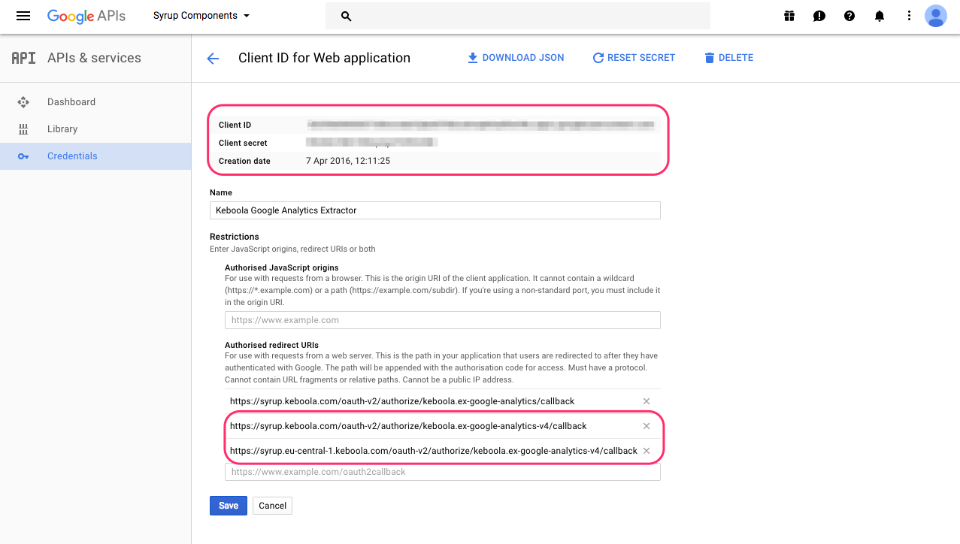Viewport: 960px width, 544px height.
Task: Click the eu-central-1 callback URI text
Action: click(434, 451)
